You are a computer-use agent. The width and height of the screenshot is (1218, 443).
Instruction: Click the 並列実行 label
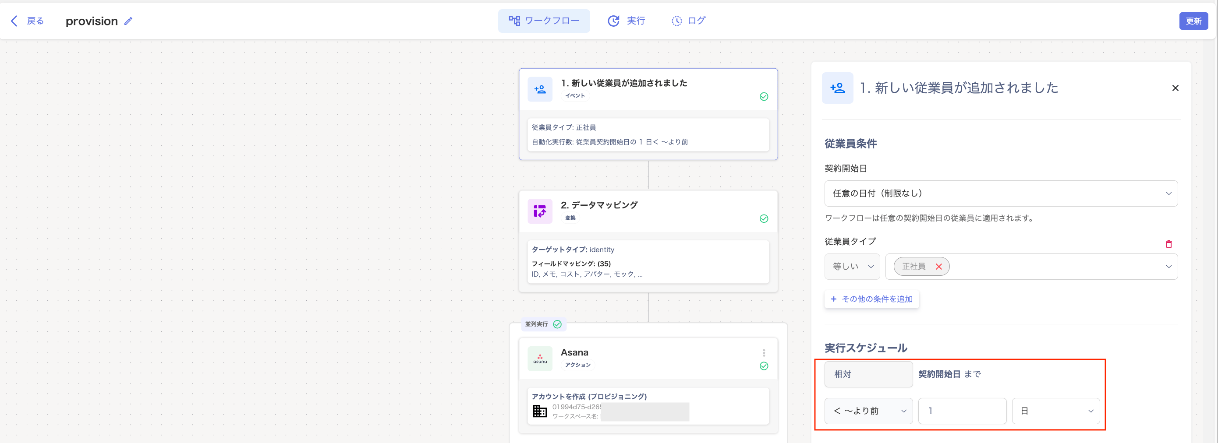[x=536, y=324]
